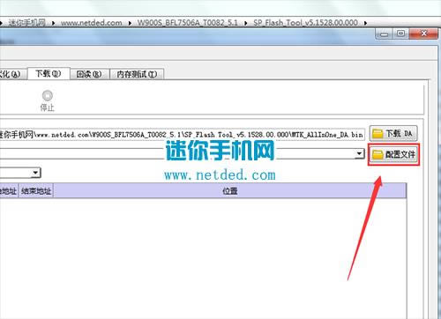Open the small dropdown below the configuration file field
The height and width of the screenshot is (319, 441).
(35, 173)
